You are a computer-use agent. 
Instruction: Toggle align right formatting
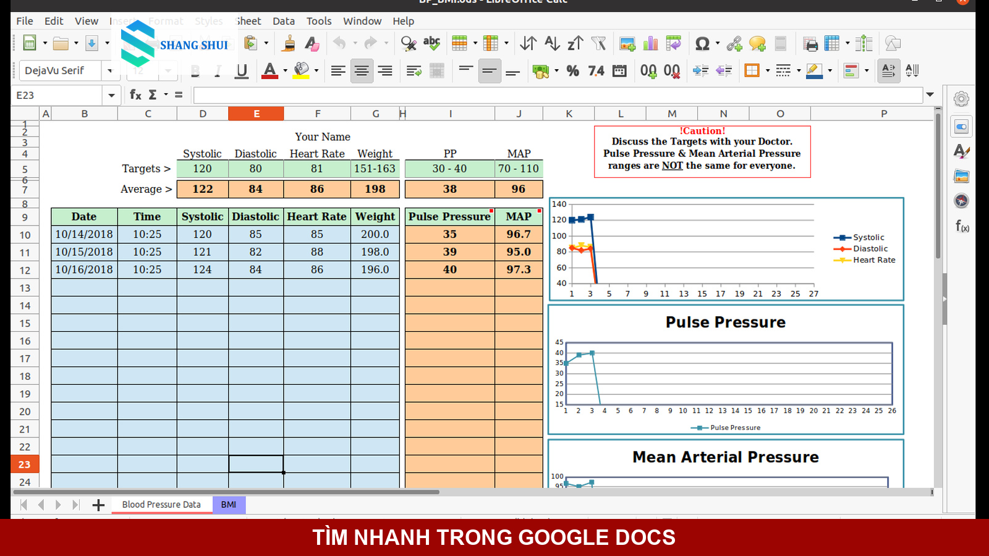click(385, 70)
